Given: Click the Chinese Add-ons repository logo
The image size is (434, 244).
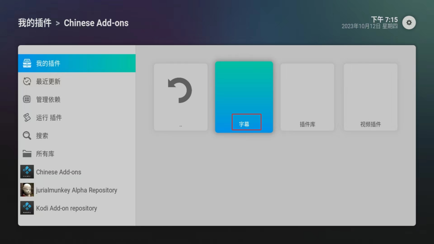Looking at the screenshot, I should [27, 172].
